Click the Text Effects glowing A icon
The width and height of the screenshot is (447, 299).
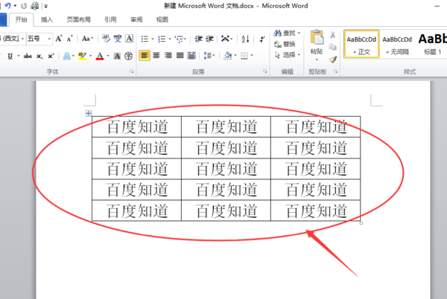[67, 56]
